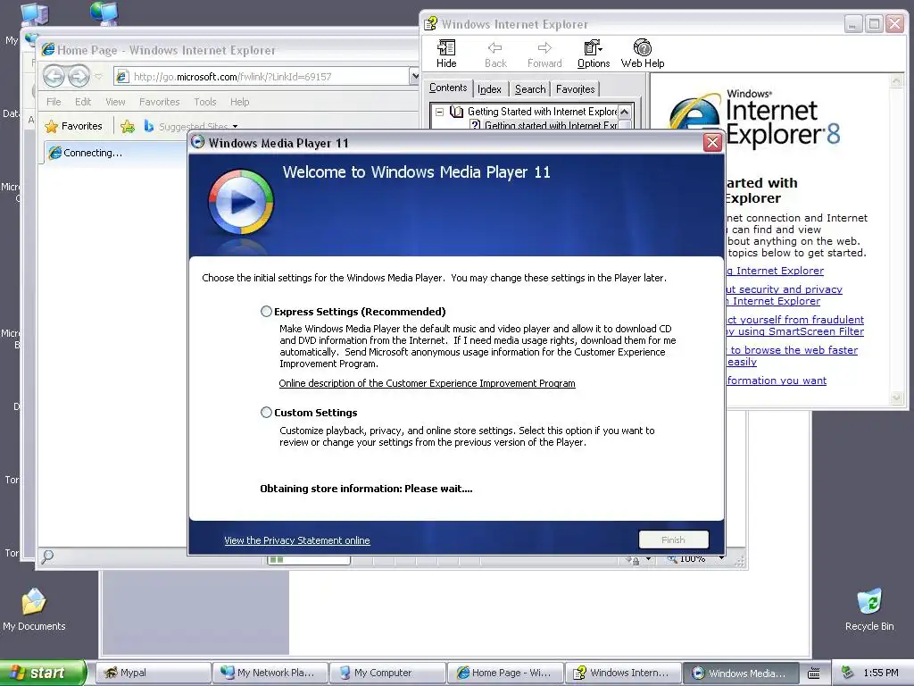The height and width of the screenshot is (686, 914).
Task: Open recent pages dropdown beside navigation arrows
Action: tap(98, 77)
